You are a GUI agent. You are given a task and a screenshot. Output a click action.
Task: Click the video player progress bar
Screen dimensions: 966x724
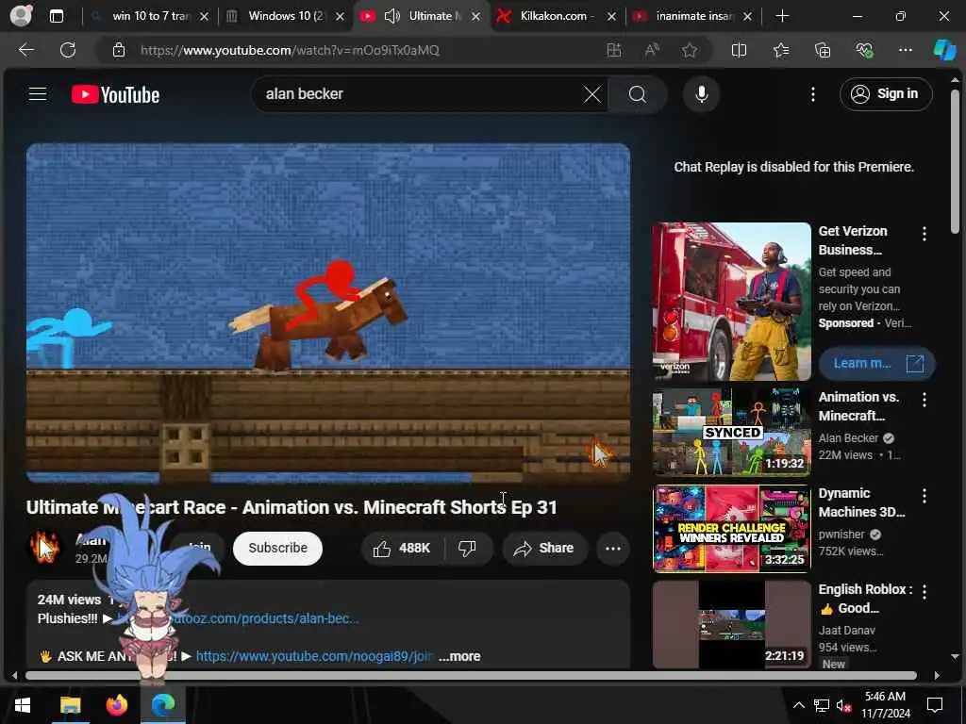point(327,477)
